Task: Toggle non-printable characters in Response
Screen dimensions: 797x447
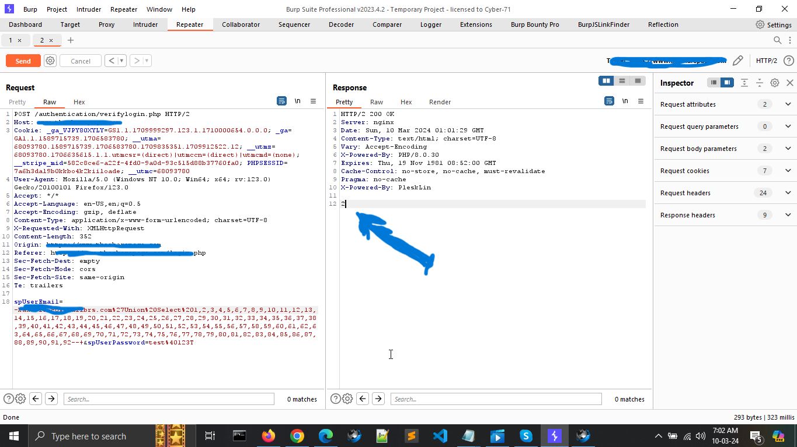Action: click(625, 101)
